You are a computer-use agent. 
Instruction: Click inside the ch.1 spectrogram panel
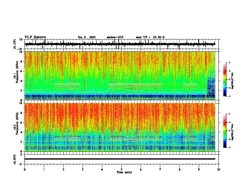pos(120,76)
